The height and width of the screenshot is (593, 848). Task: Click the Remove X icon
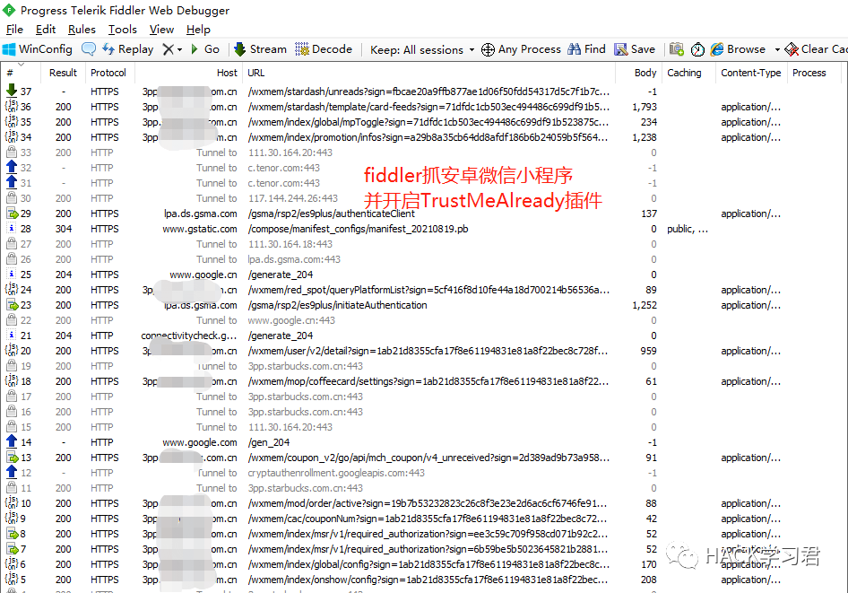169,49
